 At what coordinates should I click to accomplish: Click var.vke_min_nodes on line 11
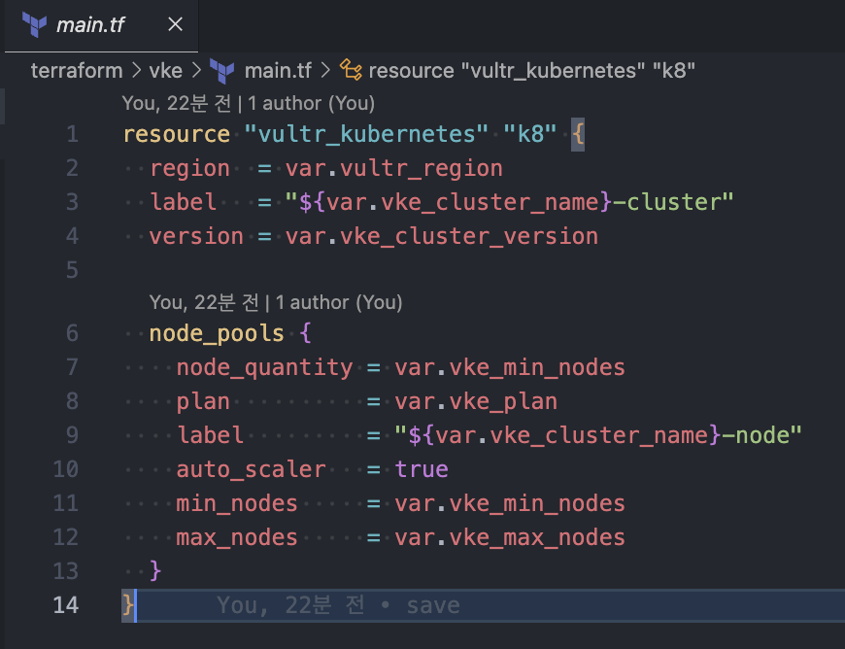(x=510, y=503)
